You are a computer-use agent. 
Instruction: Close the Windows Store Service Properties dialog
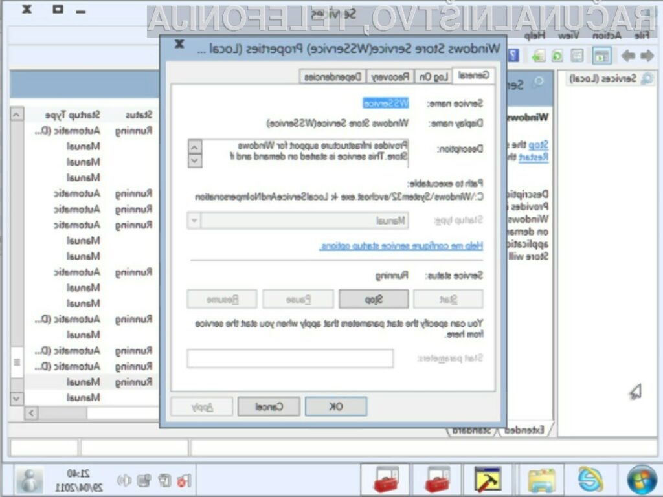180,44
